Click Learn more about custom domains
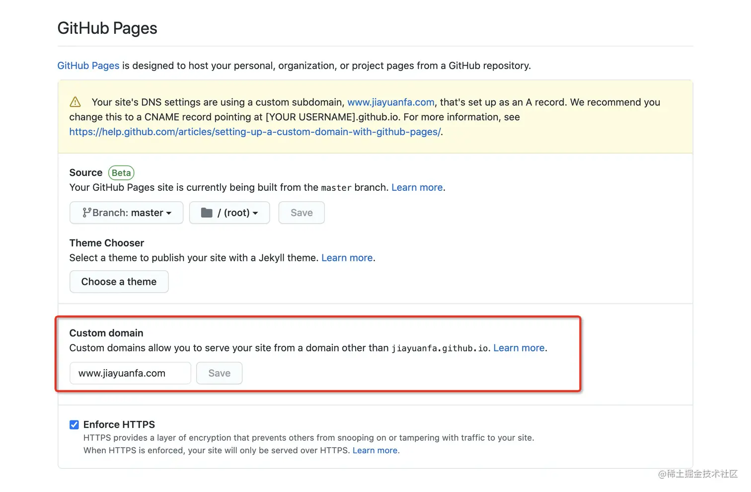Screen dimensions: 751x492 pos(519,348)
